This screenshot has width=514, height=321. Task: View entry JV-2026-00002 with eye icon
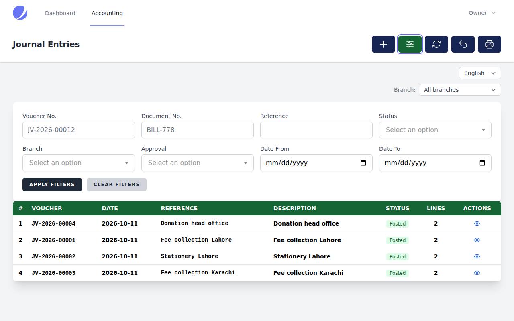pos(477,256)
